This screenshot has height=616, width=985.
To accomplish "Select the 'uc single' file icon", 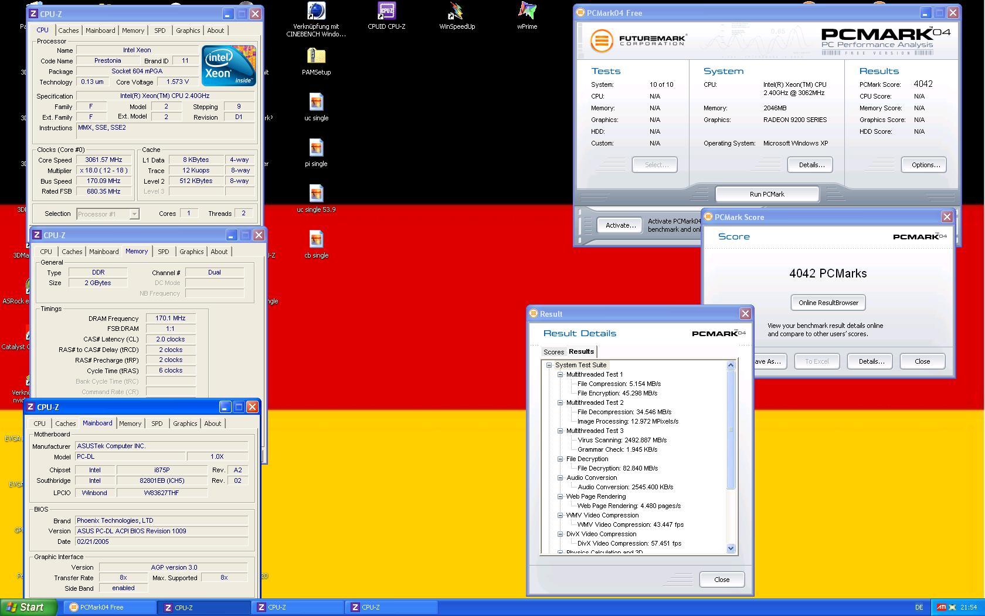I will pyautogui.click(x=316, y=103).
